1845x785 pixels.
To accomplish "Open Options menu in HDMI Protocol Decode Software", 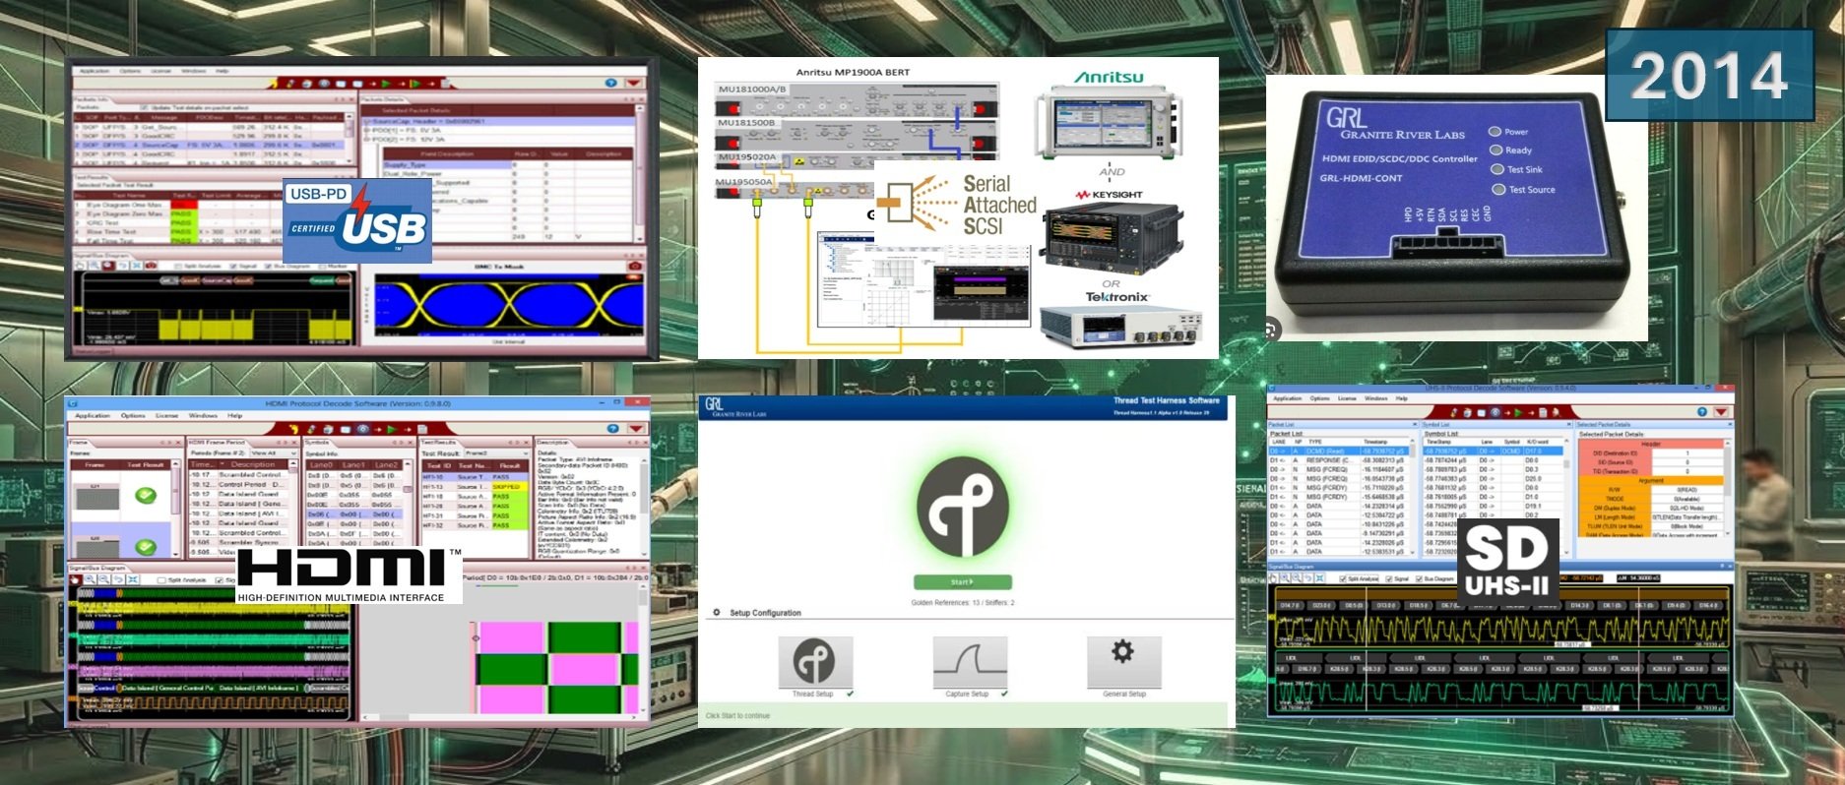I will tap(133, 415).
